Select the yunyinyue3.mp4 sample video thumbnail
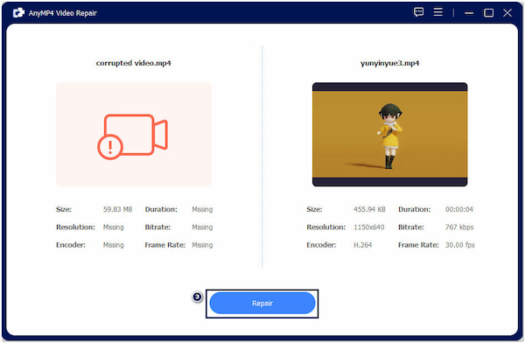The image size is (525, 343). 389,135
